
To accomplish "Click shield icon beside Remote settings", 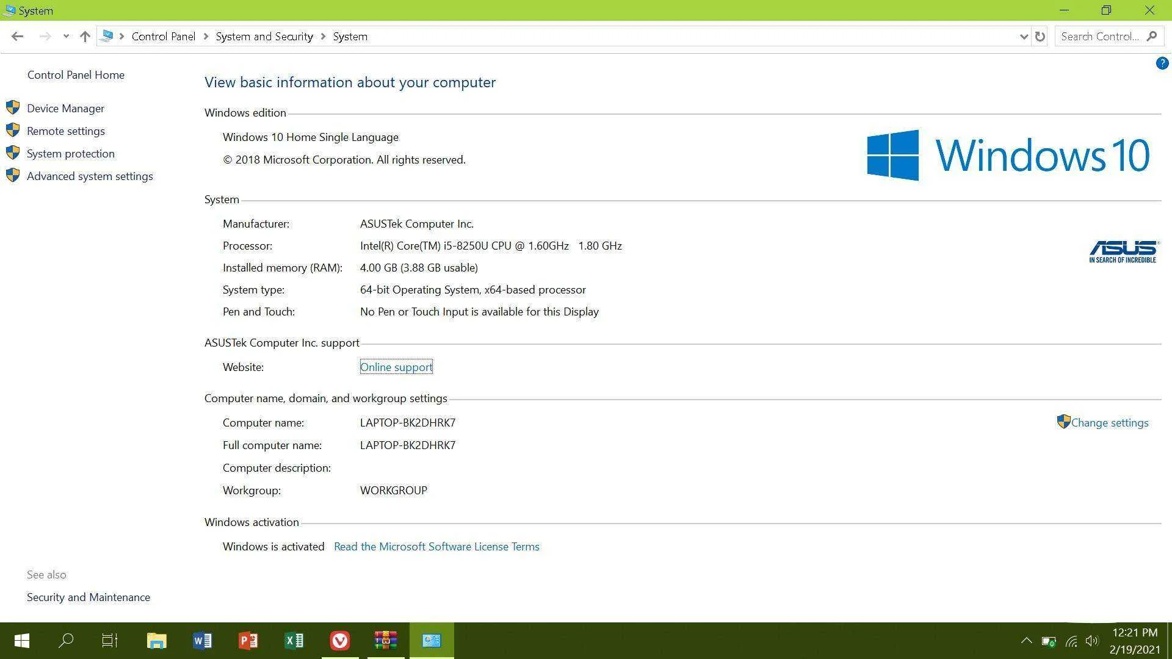I will (x=13, y=131).
